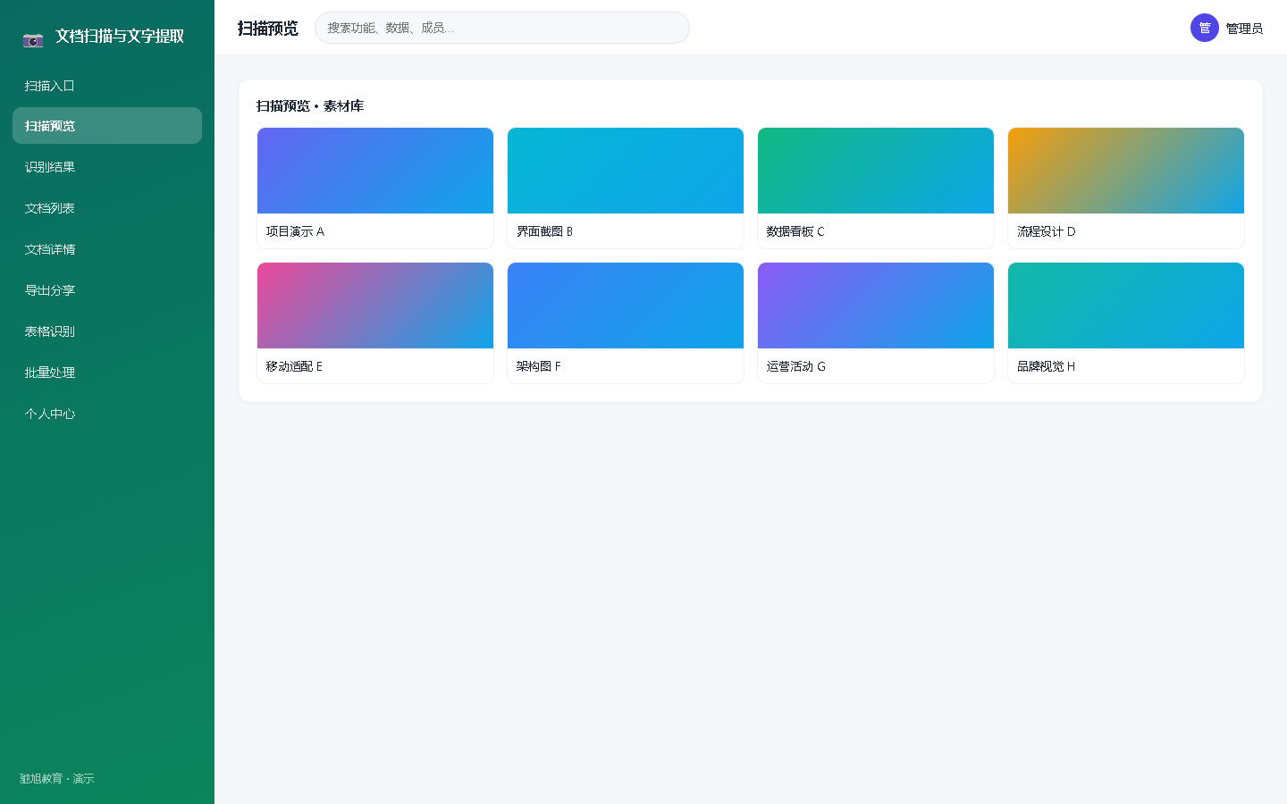This screenshot has height=804, width=1287.
Task: Go to 识别结果 page
Action: pos(107,167)
